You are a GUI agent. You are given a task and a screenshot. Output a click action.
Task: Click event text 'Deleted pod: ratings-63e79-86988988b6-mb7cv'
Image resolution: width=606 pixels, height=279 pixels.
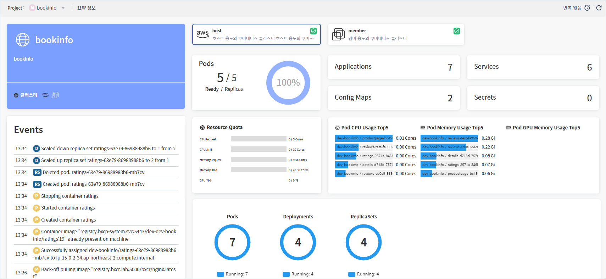click(94, 172)
